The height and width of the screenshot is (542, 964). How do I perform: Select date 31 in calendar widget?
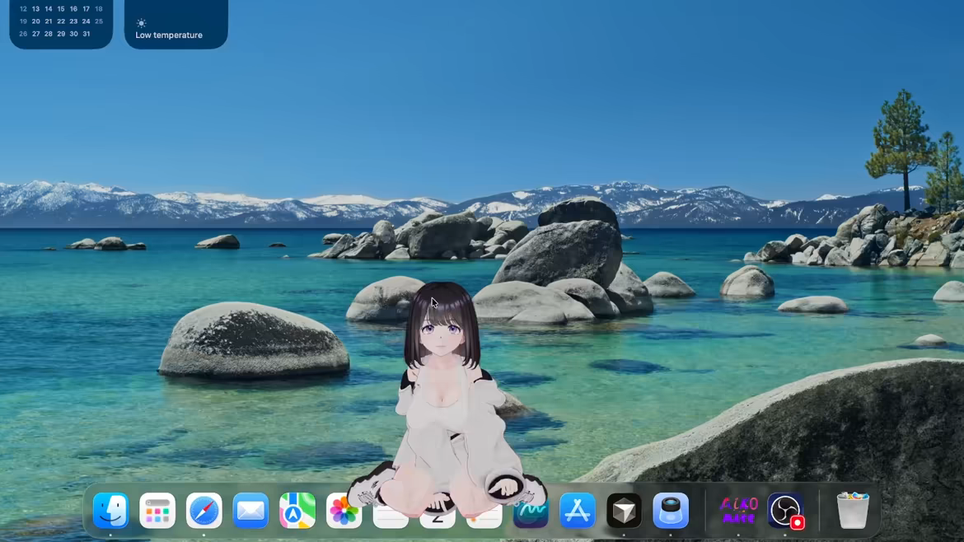pos(86,34)
